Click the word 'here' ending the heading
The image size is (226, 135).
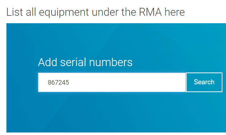pyautogui.click(x=174, y=12)
